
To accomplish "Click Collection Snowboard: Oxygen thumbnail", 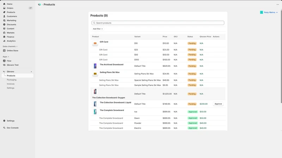I will pos(95,92).
